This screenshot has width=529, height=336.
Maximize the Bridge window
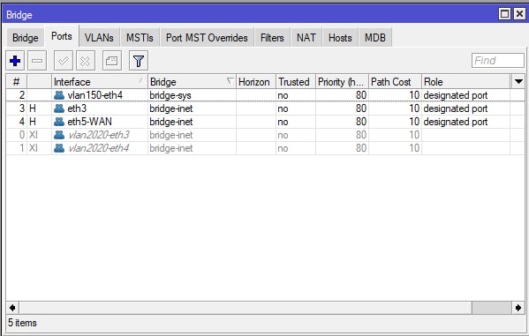tap(504, 14)
